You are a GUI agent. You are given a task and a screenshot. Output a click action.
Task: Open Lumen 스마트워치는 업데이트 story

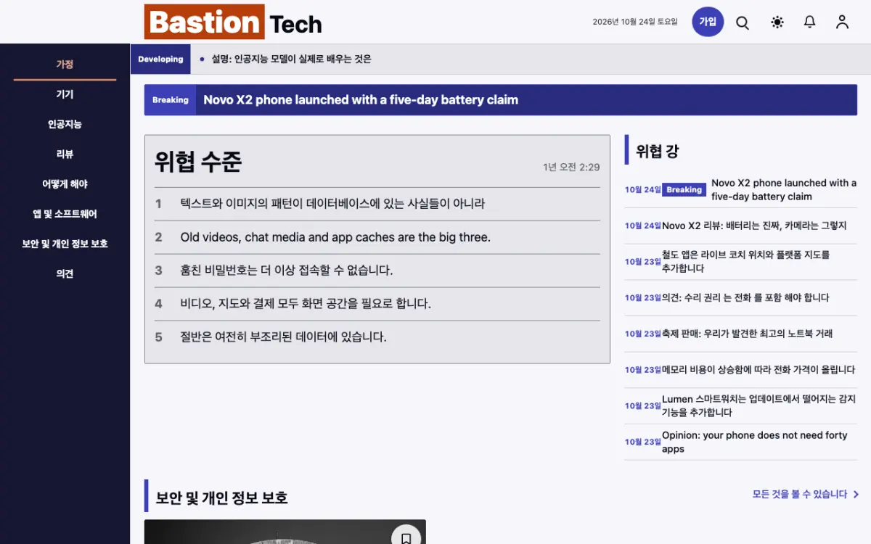(x=758, y=406)
